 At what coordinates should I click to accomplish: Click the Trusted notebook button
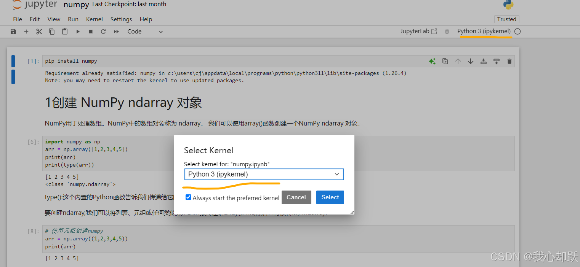(x=507, y=19)
